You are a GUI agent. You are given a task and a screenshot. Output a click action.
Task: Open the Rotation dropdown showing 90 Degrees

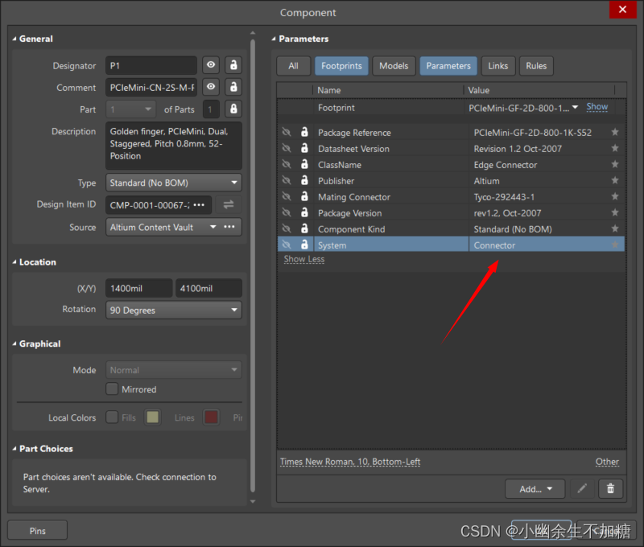[x=174, y=310]
